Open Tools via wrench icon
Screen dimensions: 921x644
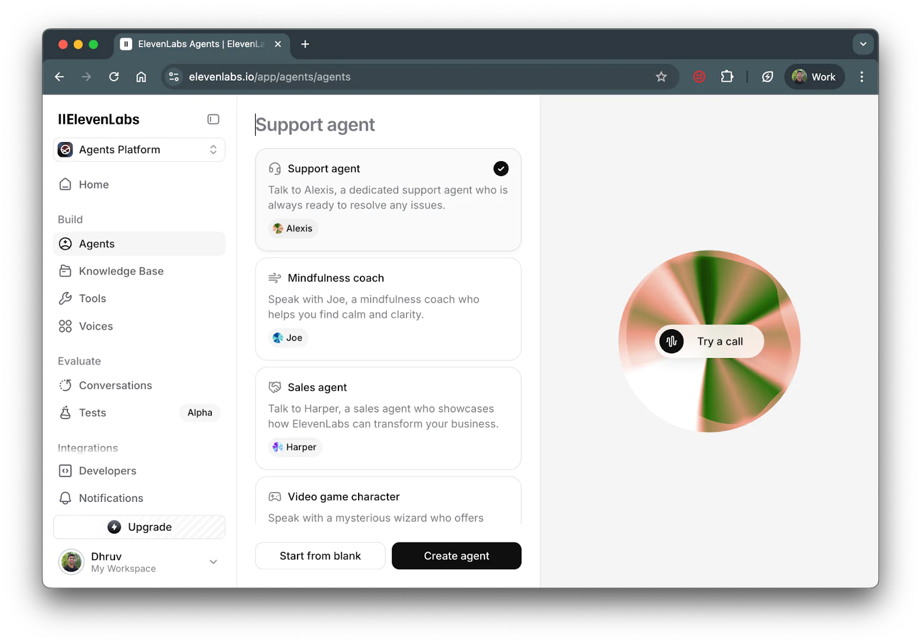click(66, 299)
